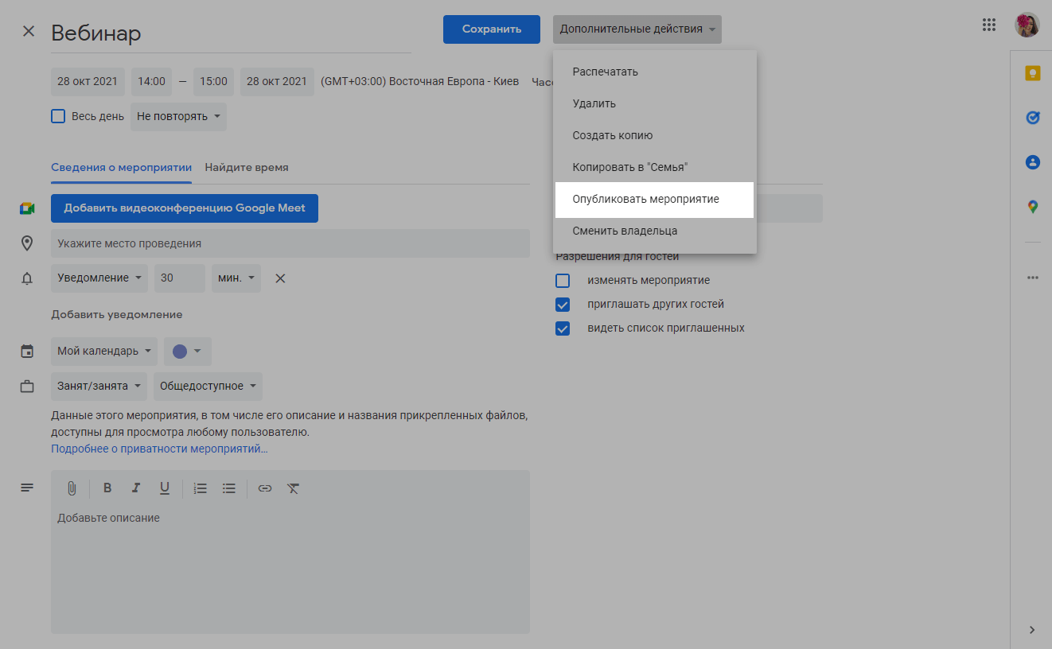Viewport: 1052px width, 649px height.
Task: Click the Google Keep icon in side panel
Action: pos(1032,73)
